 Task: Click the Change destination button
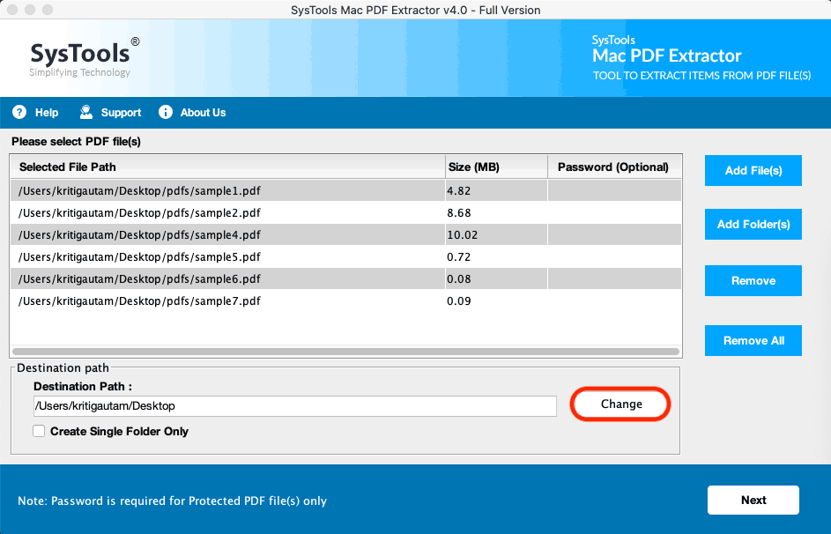pos(620,404)
